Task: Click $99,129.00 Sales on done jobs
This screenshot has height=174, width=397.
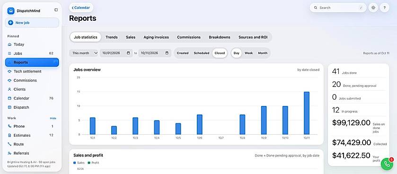Action: pos(359,126)
